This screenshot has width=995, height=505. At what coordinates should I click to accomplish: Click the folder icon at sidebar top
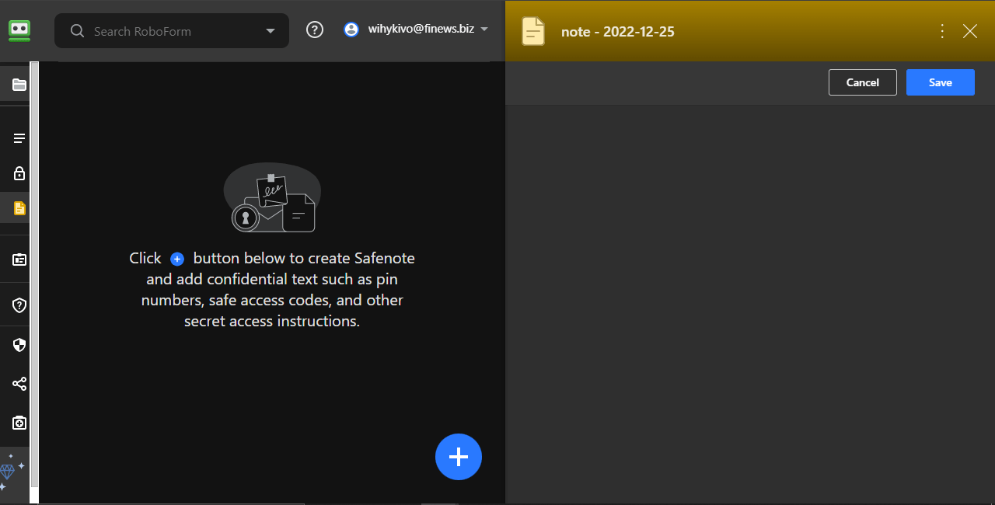(x=18, y=84)
